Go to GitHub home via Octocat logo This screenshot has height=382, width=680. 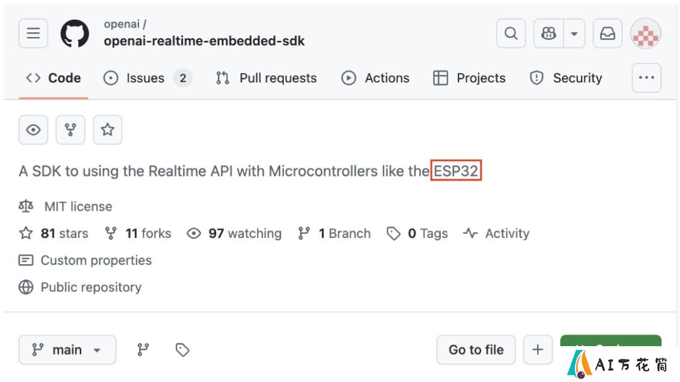(x=74, y=33)
